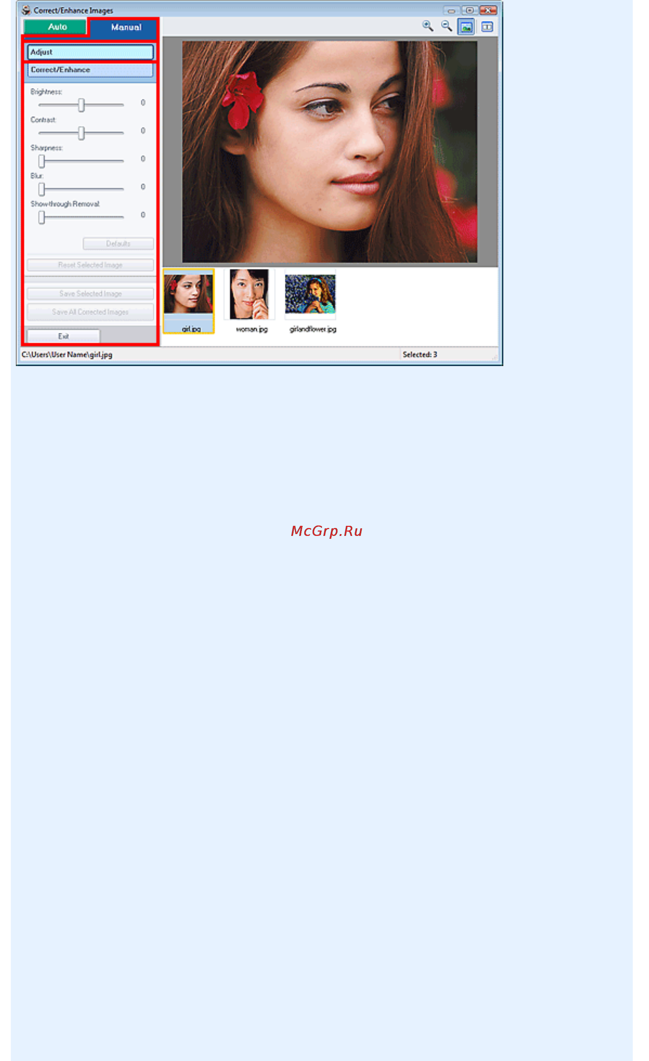649x1061 pixels.
Task: Click the file path in status bar
Action: coord(67,355)
